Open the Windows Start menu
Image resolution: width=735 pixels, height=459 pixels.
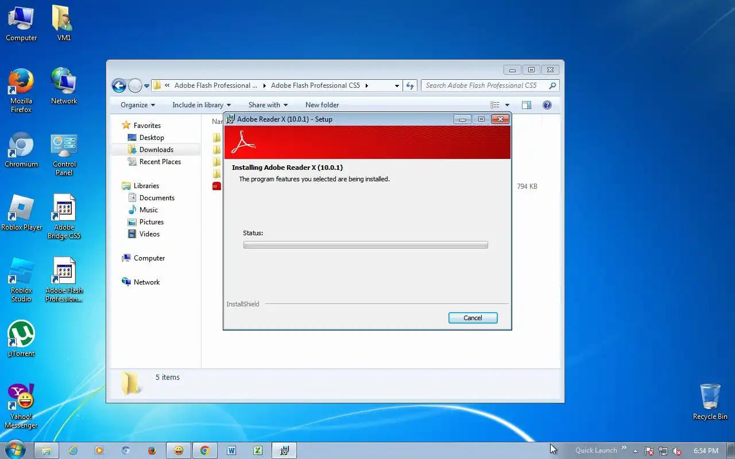click(x=14, y=450)
